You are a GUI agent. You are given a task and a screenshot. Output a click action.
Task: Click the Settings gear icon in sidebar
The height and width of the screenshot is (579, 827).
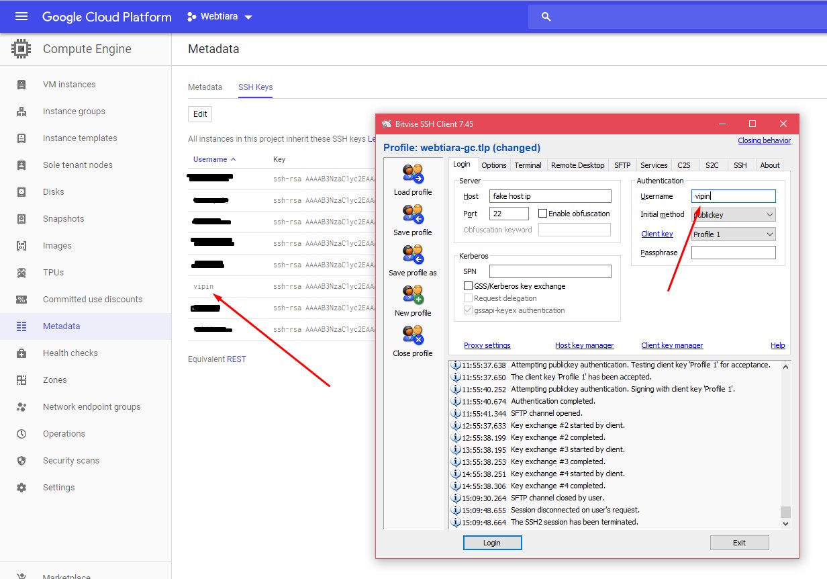tap(21, 488)
